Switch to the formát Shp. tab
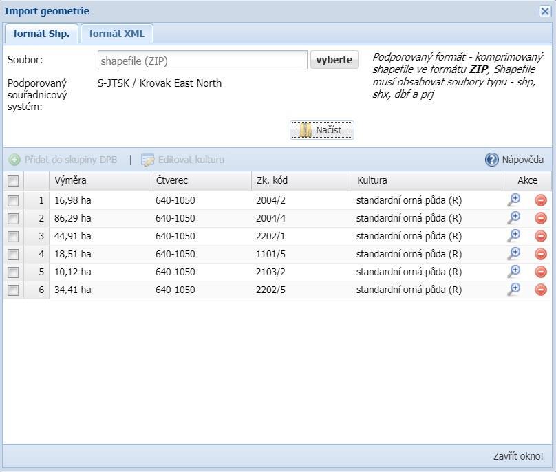Screen dimensions: 556x472 coord(41,34)
